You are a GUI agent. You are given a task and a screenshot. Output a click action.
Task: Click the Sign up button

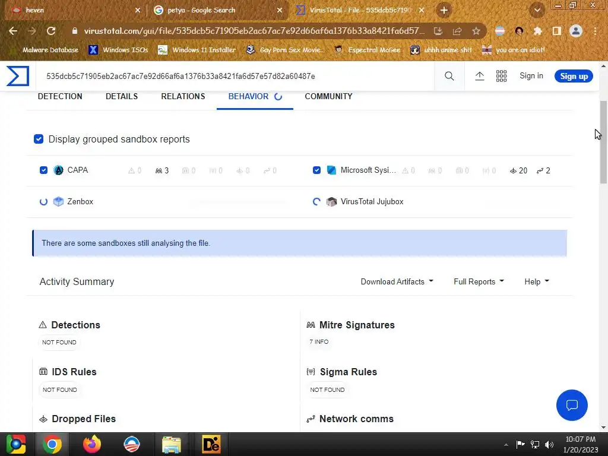pyautogui.click(x=574, y=76)
